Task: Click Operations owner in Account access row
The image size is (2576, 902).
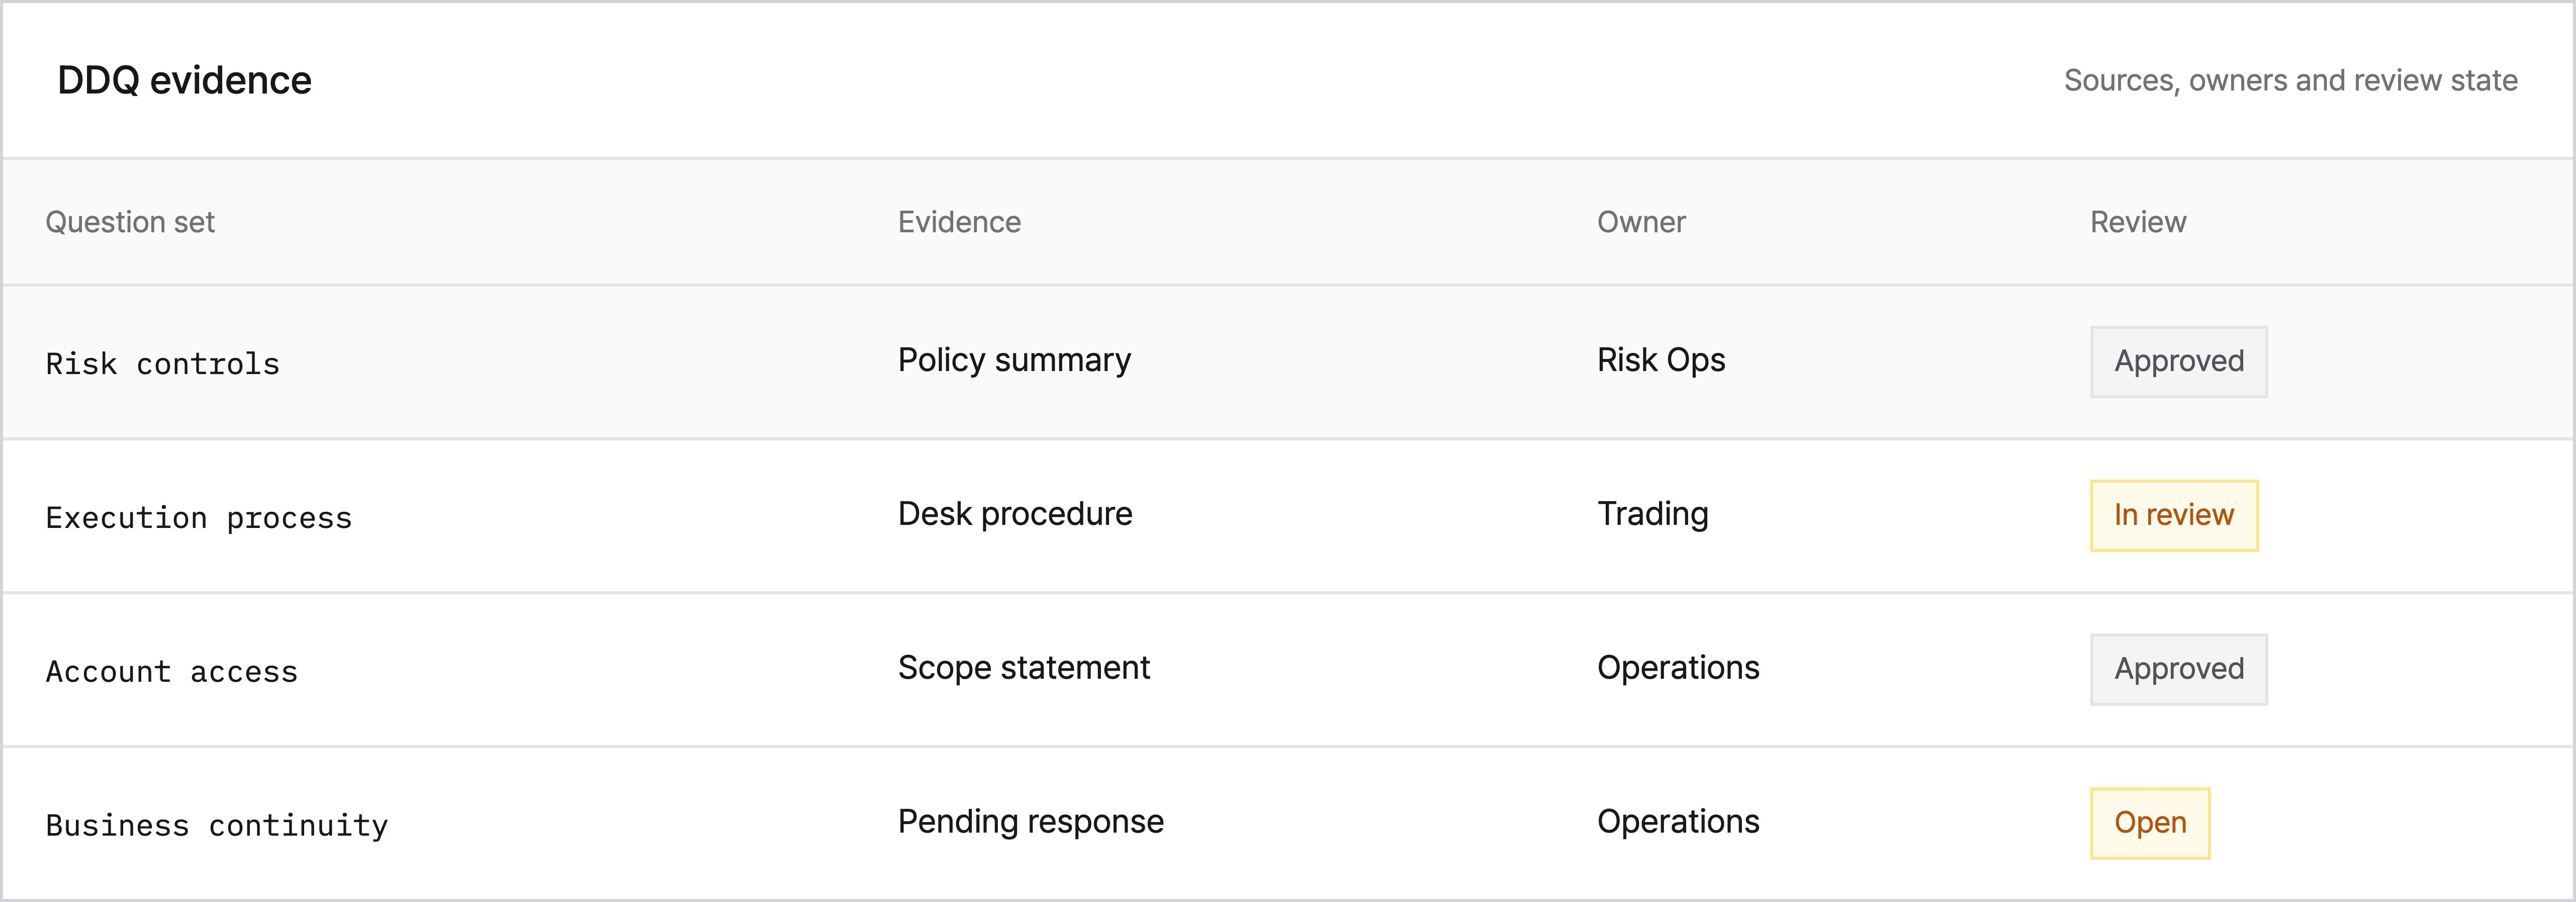Action: pyautogui.click(x=1678, y=668)
